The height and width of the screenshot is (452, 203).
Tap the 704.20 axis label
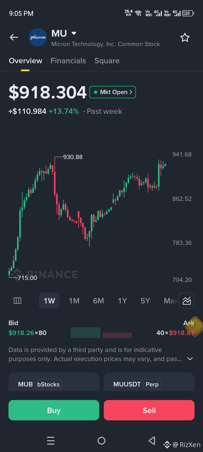182,280
